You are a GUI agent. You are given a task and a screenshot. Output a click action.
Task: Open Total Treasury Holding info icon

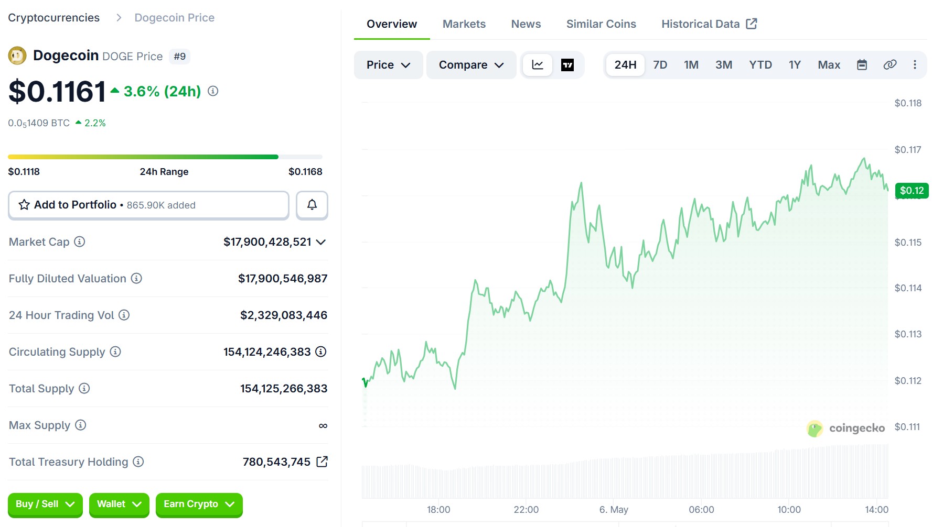(138, 462)
